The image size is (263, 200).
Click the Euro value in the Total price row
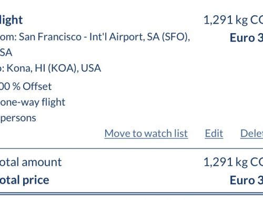pyautogui.click(x=246, y=181)
